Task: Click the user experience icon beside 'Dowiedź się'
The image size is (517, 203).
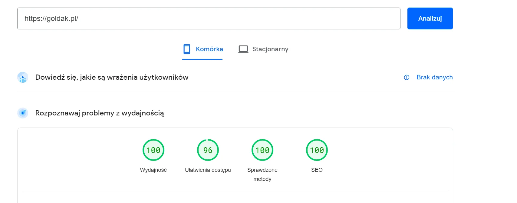Action: pyautogui.click(x=23, y=78)
